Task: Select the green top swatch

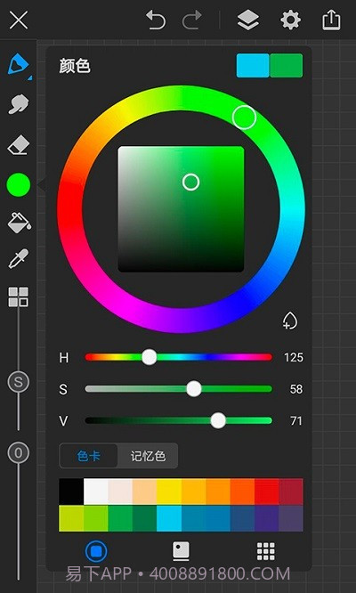Action: (287, 65)
